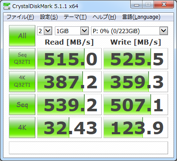Click the CrystalDiskMark app icon in title bar
The image size is (177, 161).
coord(7,6)
